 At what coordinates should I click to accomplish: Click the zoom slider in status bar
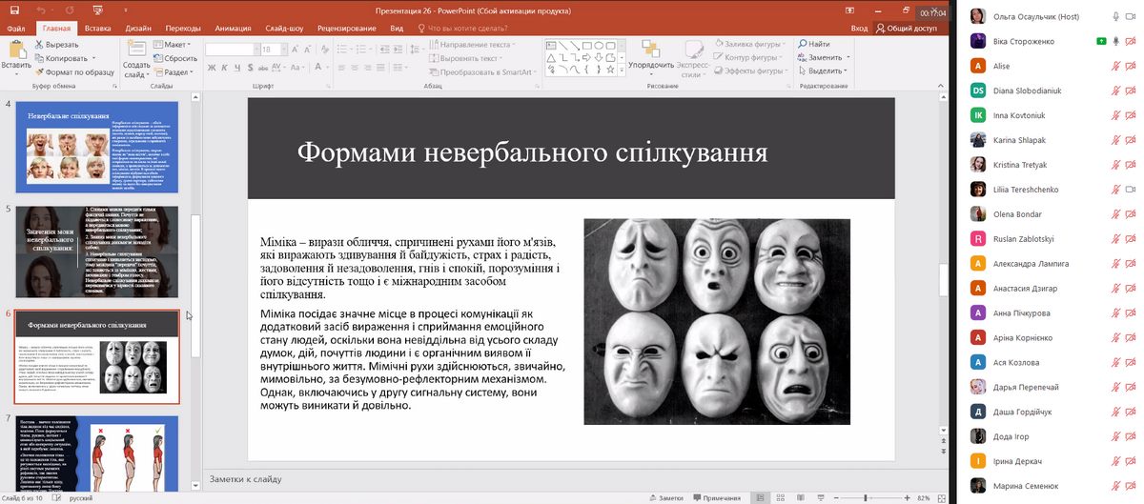868,497
